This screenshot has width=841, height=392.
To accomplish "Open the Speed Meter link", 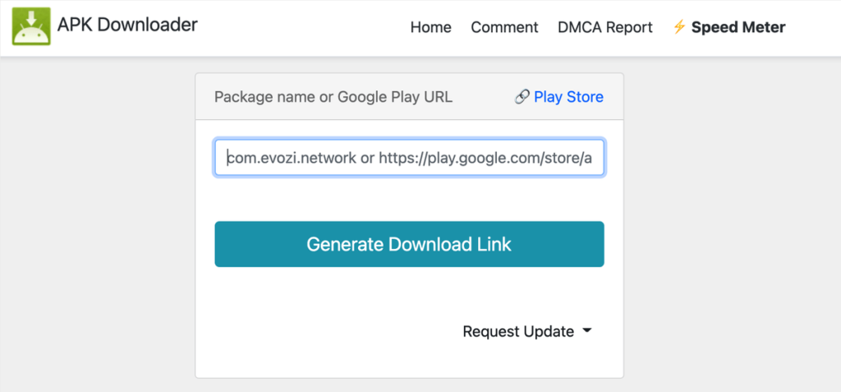I will coord(738,27).
